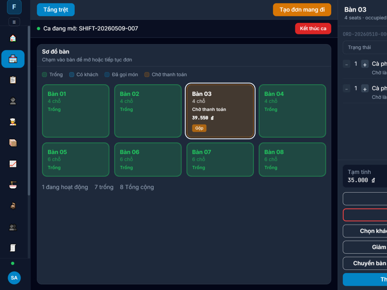Select table Bàn 03 card
Viewport: 387px width, 290px height.
click(x=220, y=111)
